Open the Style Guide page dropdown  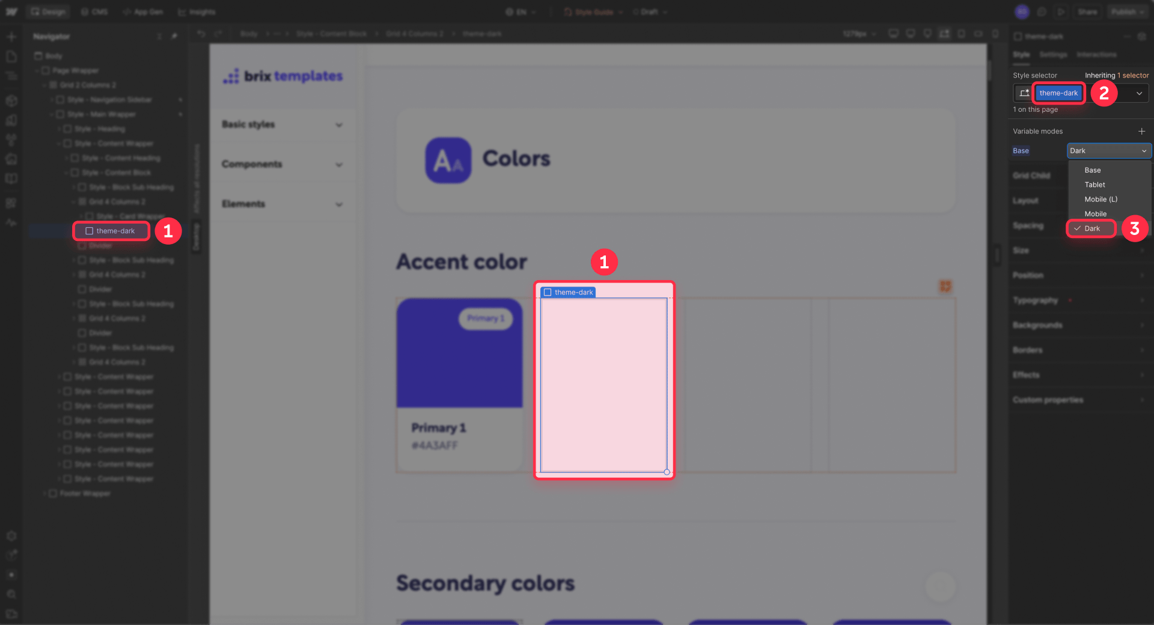click(594, 12)
